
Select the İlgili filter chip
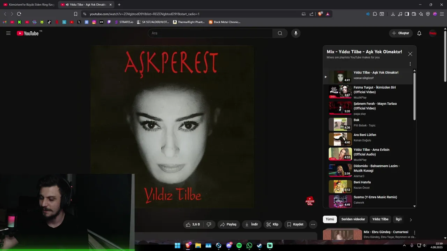tap(399, 219)
